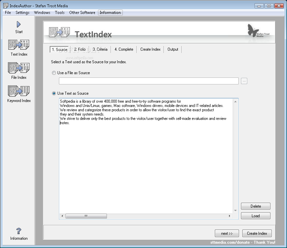Click the Start arrow icon in sidebar
Viewport: 287px width, 248px height.
[19, 24]
